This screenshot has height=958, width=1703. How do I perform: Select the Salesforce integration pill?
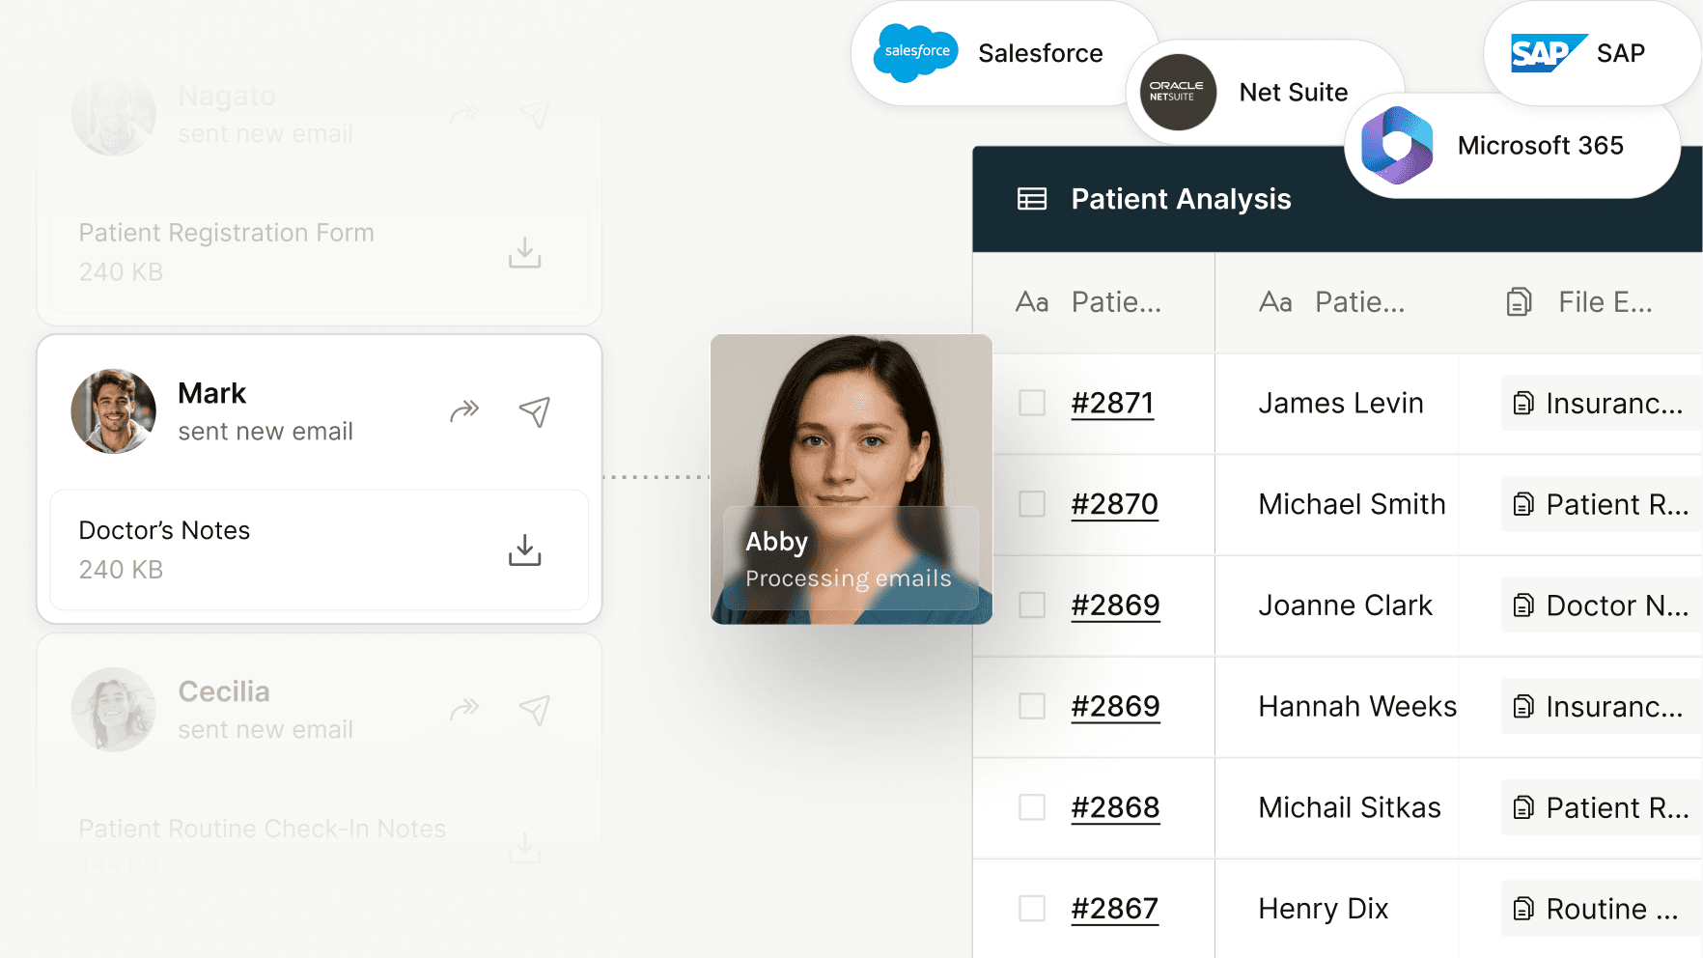tap(1004, 53)
